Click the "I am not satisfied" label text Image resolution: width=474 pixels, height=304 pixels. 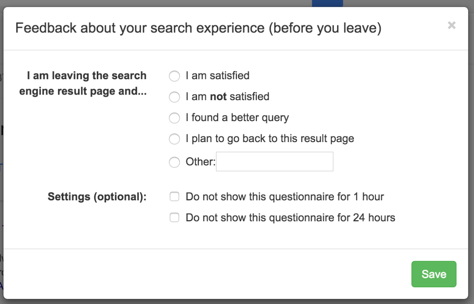pyautogui.click(x=227, y=97)
